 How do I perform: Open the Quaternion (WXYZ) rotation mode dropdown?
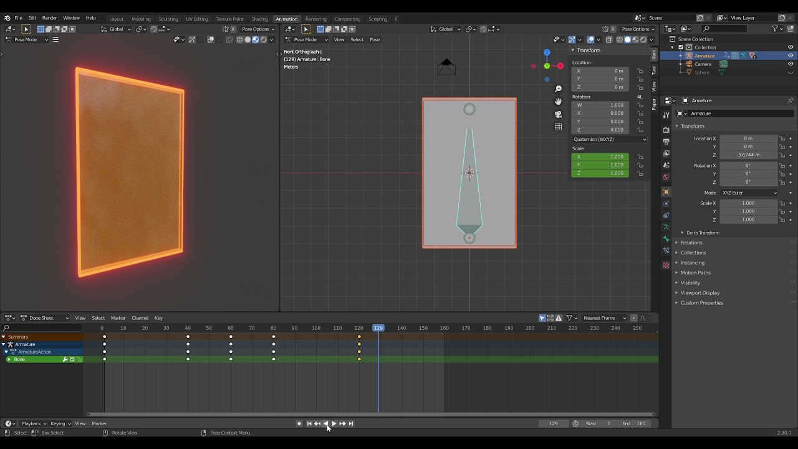click(x=609, y=139)
